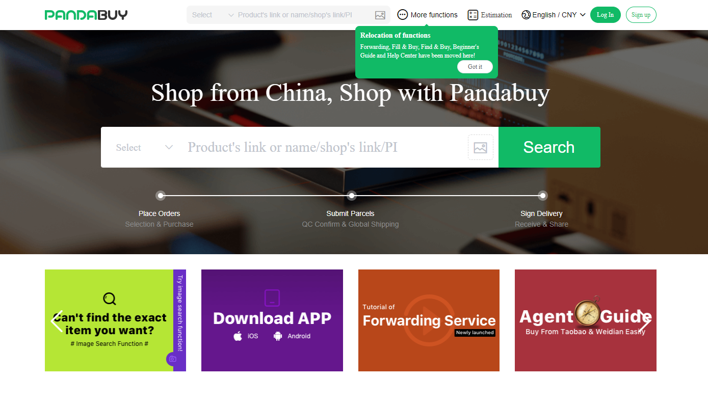Open image search in header search bar
Screen dimensions: 708x406
(x=380, y=15)
